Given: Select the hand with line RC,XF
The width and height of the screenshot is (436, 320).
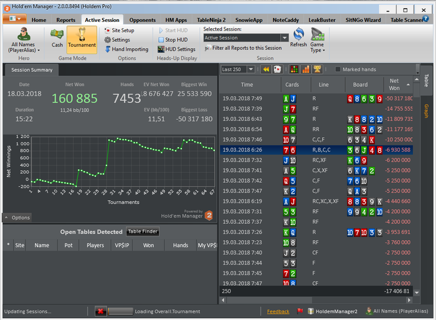Looking at the screenshot, I should click(316, 160).
